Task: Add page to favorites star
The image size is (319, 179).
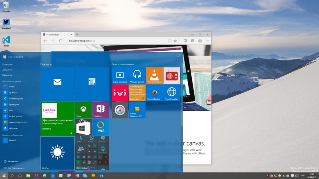Action: coord(175,41)
